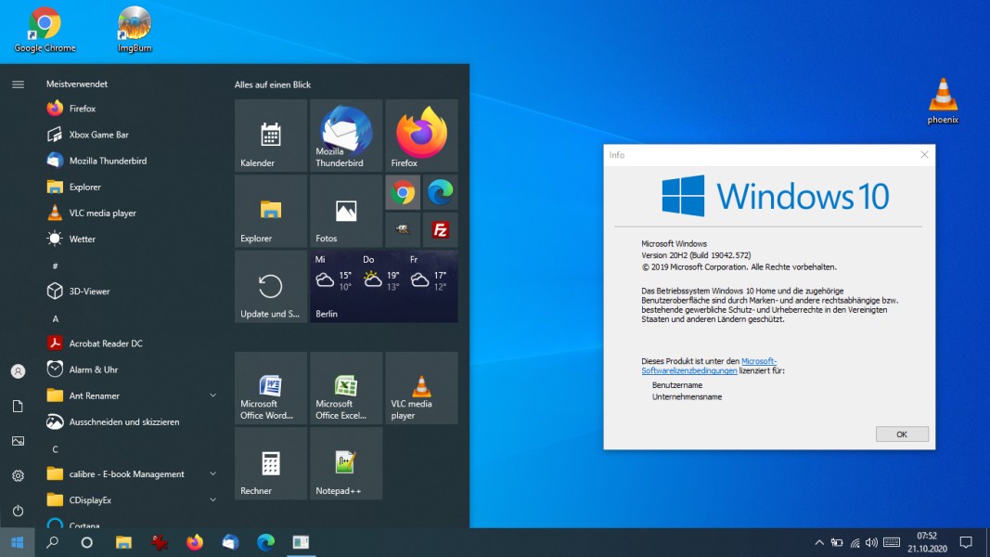
Task: Click the Explorer tile
Action: [x=271, y=211]
